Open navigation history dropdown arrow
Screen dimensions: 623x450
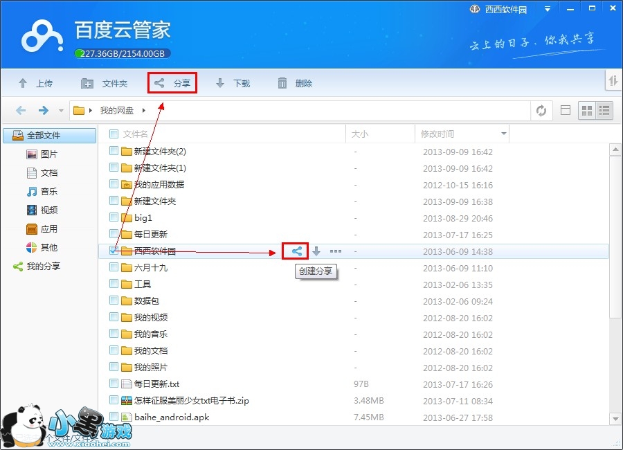(61, 111)
